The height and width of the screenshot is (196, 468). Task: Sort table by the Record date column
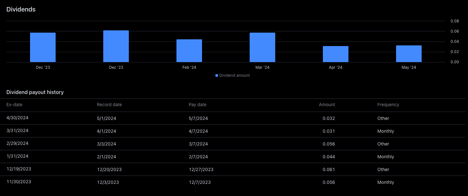tap(109, 105)
